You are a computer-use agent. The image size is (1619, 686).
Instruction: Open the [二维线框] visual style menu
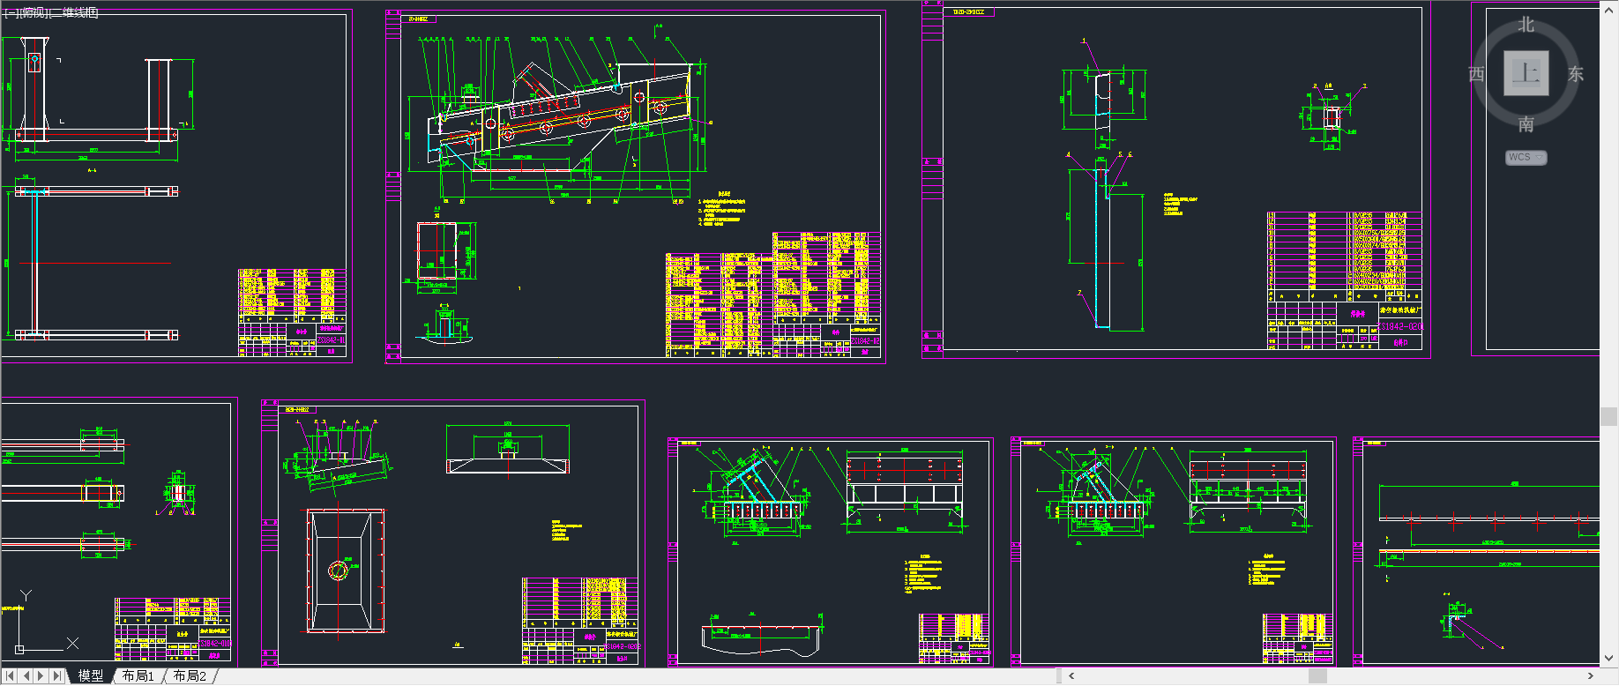(x=73, y=12)
